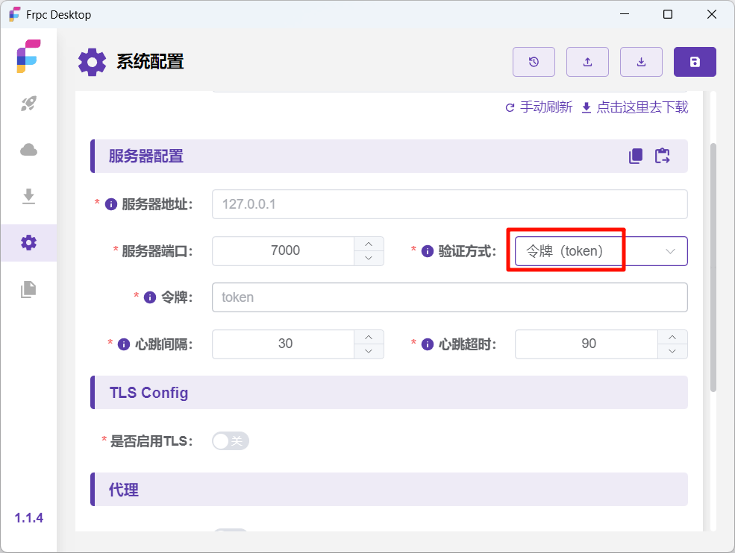Click the 令牌 token input field
This screenshot has height=553, width=735.
coord(449,297)
